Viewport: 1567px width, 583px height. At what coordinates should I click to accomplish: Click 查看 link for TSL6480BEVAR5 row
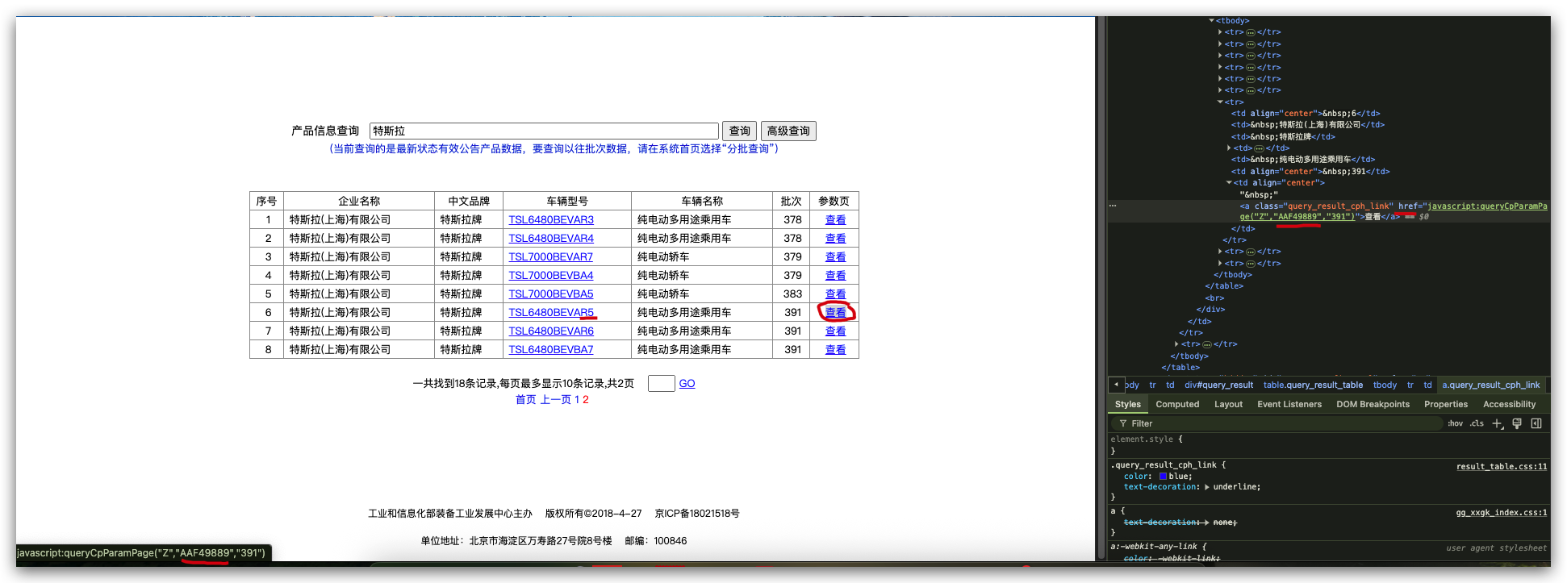(835, 313)
